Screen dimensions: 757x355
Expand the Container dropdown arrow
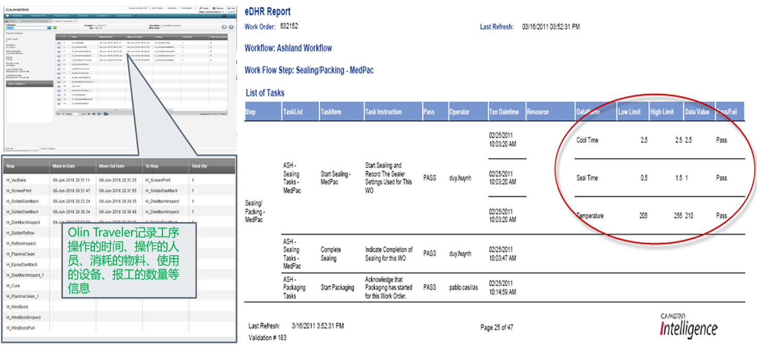[x=50, y=28]
